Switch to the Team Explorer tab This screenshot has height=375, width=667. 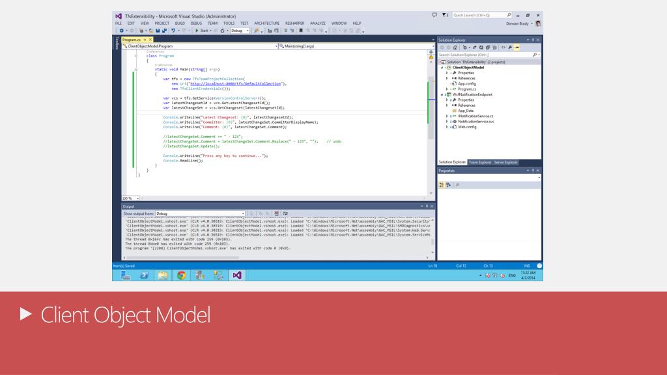click(x=480, y=162)
